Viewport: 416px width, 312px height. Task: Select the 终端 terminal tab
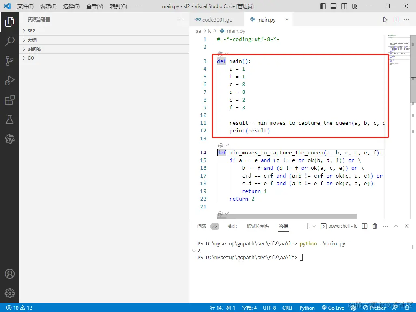point(283,226)
